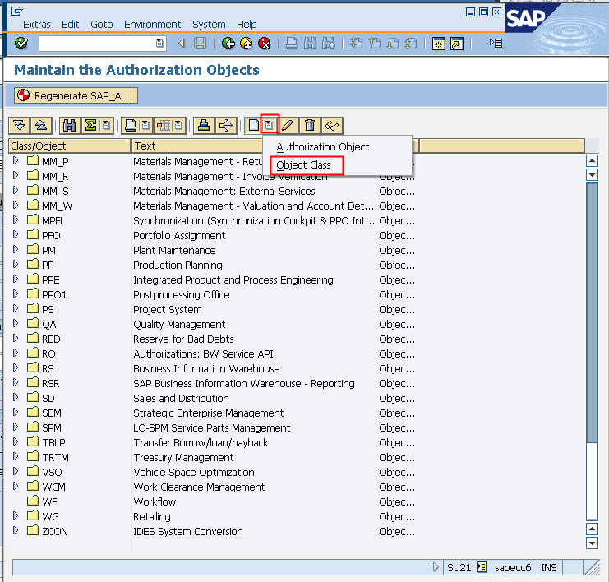Click the Where-Used stamp icon

point(204,126)
